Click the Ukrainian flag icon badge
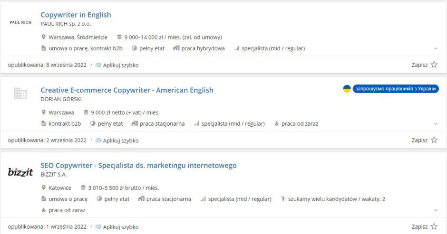The height and width of the screenshot is (234, 447). (x=347, y=89)
